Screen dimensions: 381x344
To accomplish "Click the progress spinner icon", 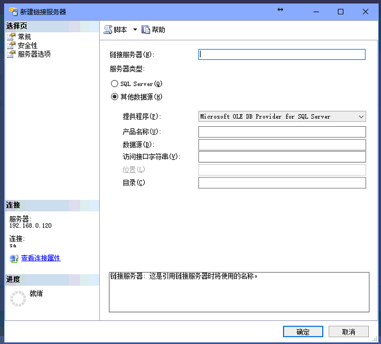I will (18, 298).
